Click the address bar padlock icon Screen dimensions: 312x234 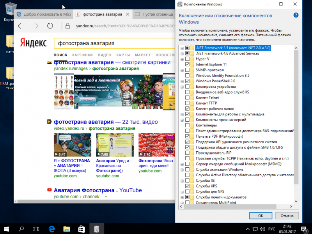tap(67, 26)
